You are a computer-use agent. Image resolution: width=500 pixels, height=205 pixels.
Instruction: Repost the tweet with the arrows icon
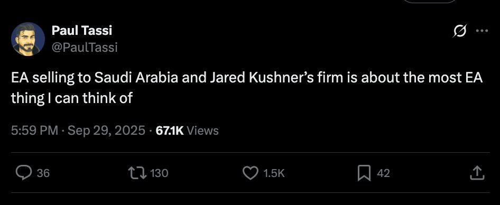click(x=137, y=173)
